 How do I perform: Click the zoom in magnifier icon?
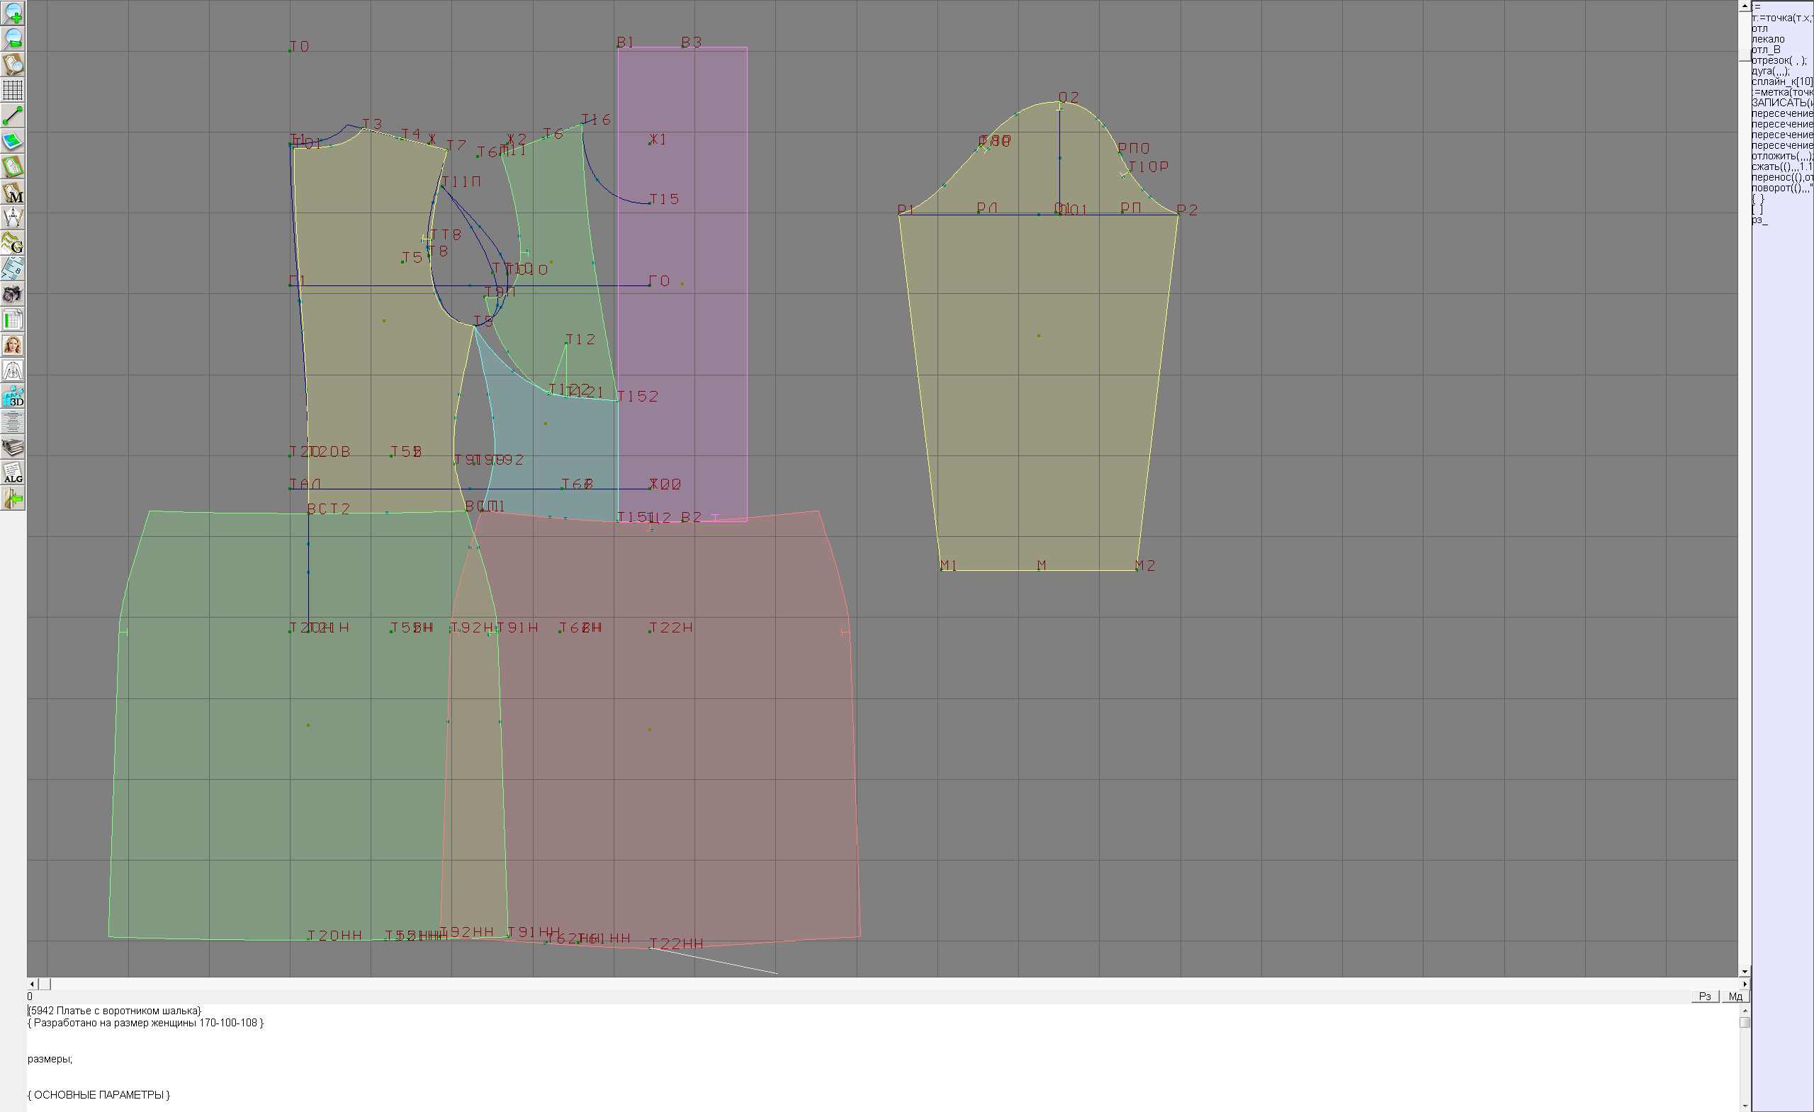click(13, 13)
